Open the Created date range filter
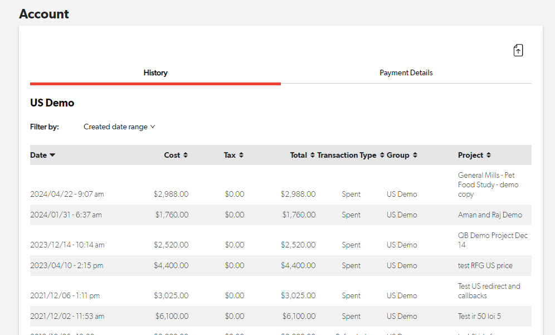Image resolution: width=555 pixels, height=335 pixels. coord(119,127)
